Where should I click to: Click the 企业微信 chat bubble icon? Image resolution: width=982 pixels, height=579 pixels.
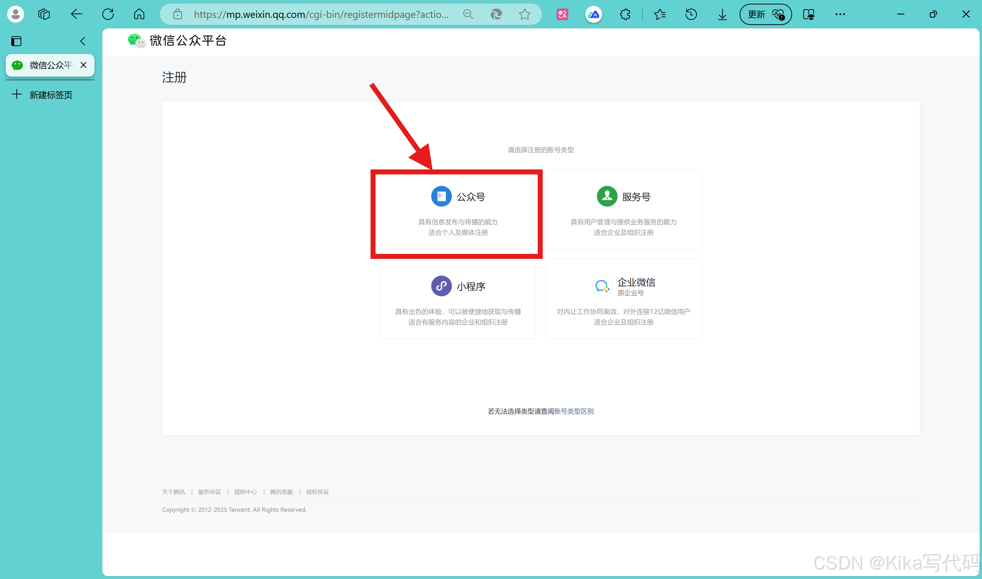pos(601,286)
